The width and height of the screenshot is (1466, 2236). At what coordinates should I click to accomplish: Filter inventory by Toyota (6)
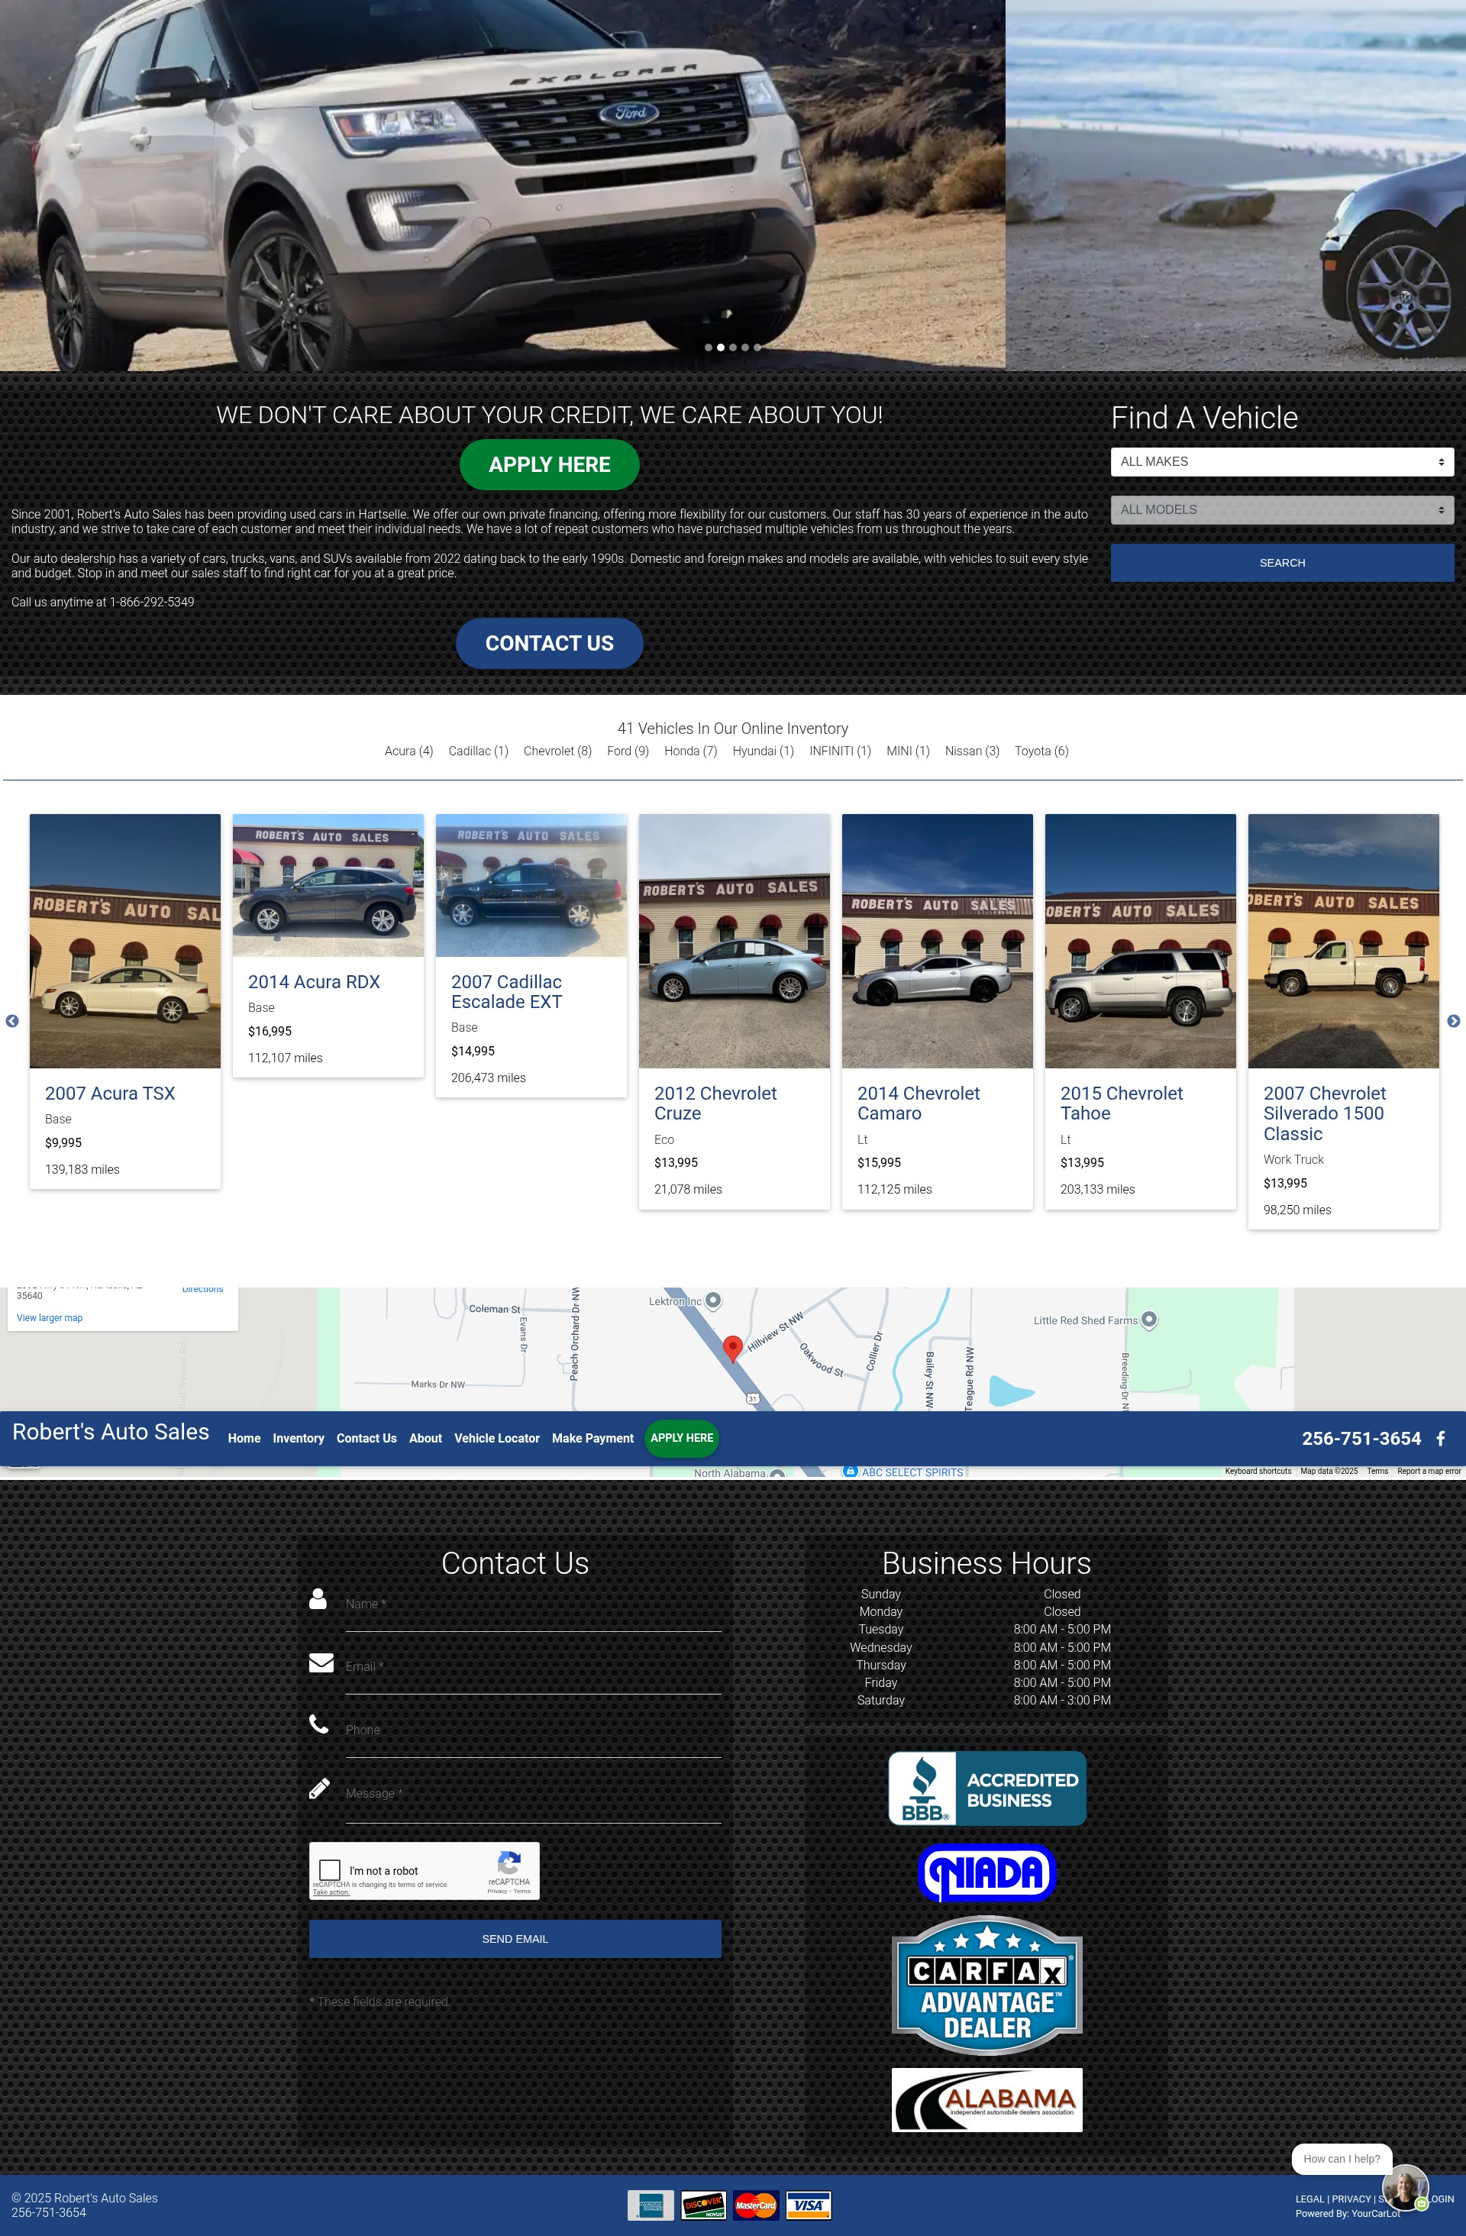[x=1041, y=751]
